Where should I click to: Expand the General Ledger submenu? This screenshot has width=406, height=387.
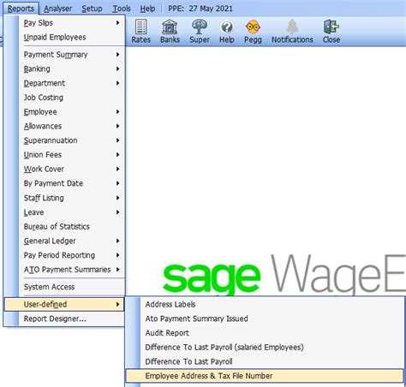tap(72, 241)
